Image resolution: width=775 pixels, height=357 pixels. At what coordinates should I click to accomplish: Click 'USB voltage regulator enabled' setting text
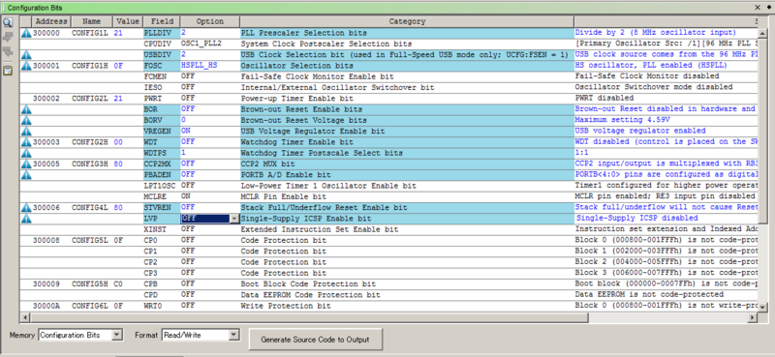[x=640, y=131]
